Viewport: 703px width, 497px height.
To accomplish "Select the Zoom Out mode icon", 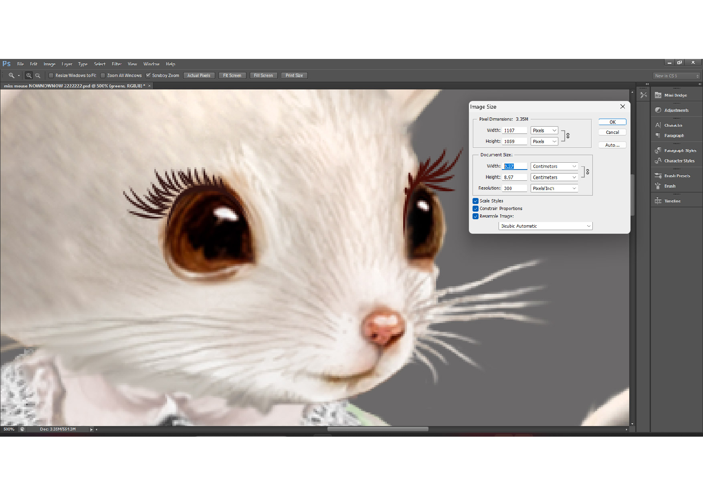I will (38, 75).
